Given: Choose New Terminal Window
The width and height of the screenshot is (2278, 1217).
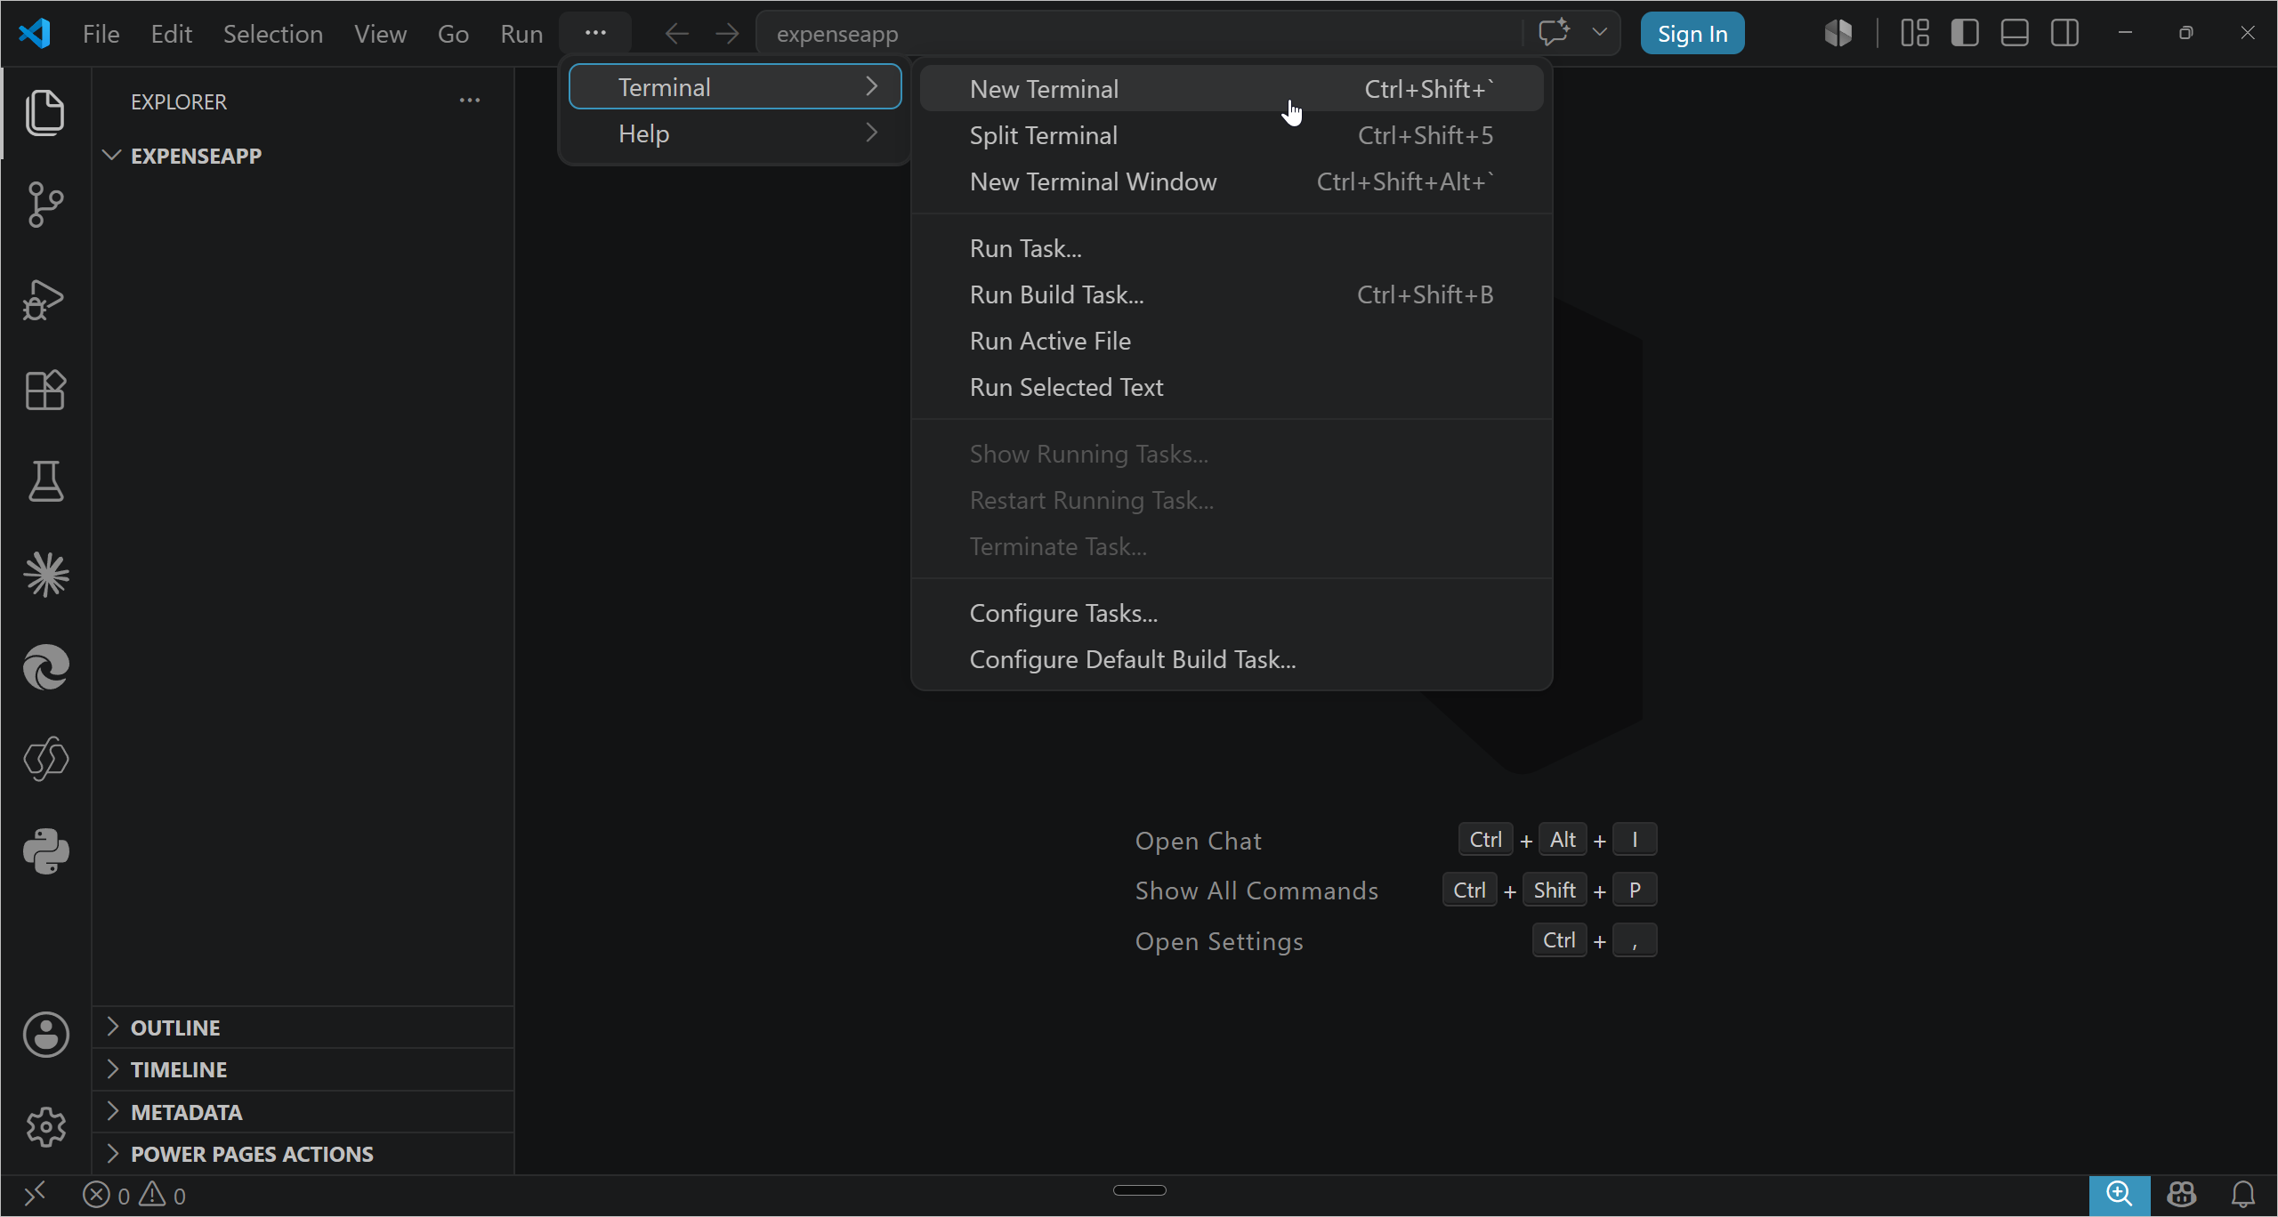Looking at the screenshot, I should click(x=1232, y=181).
